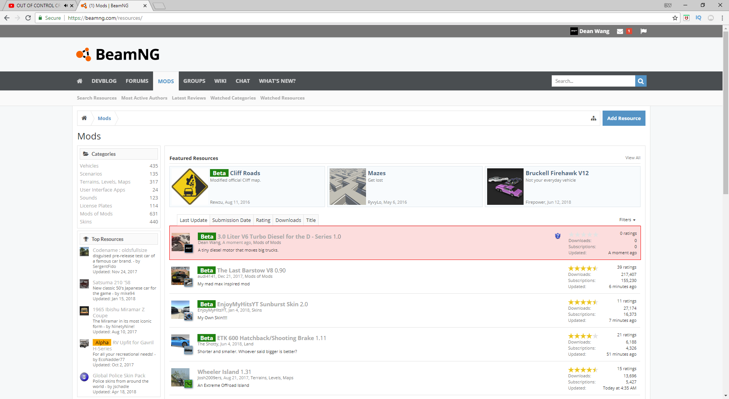The height and width of the screenshot is (399, 729).
Task: Click the Add Resource button
Action: 624,118
